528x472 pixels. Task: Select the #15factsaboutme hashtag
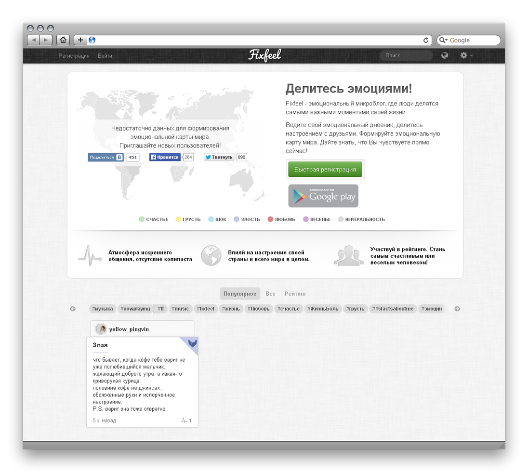(393, 309)
